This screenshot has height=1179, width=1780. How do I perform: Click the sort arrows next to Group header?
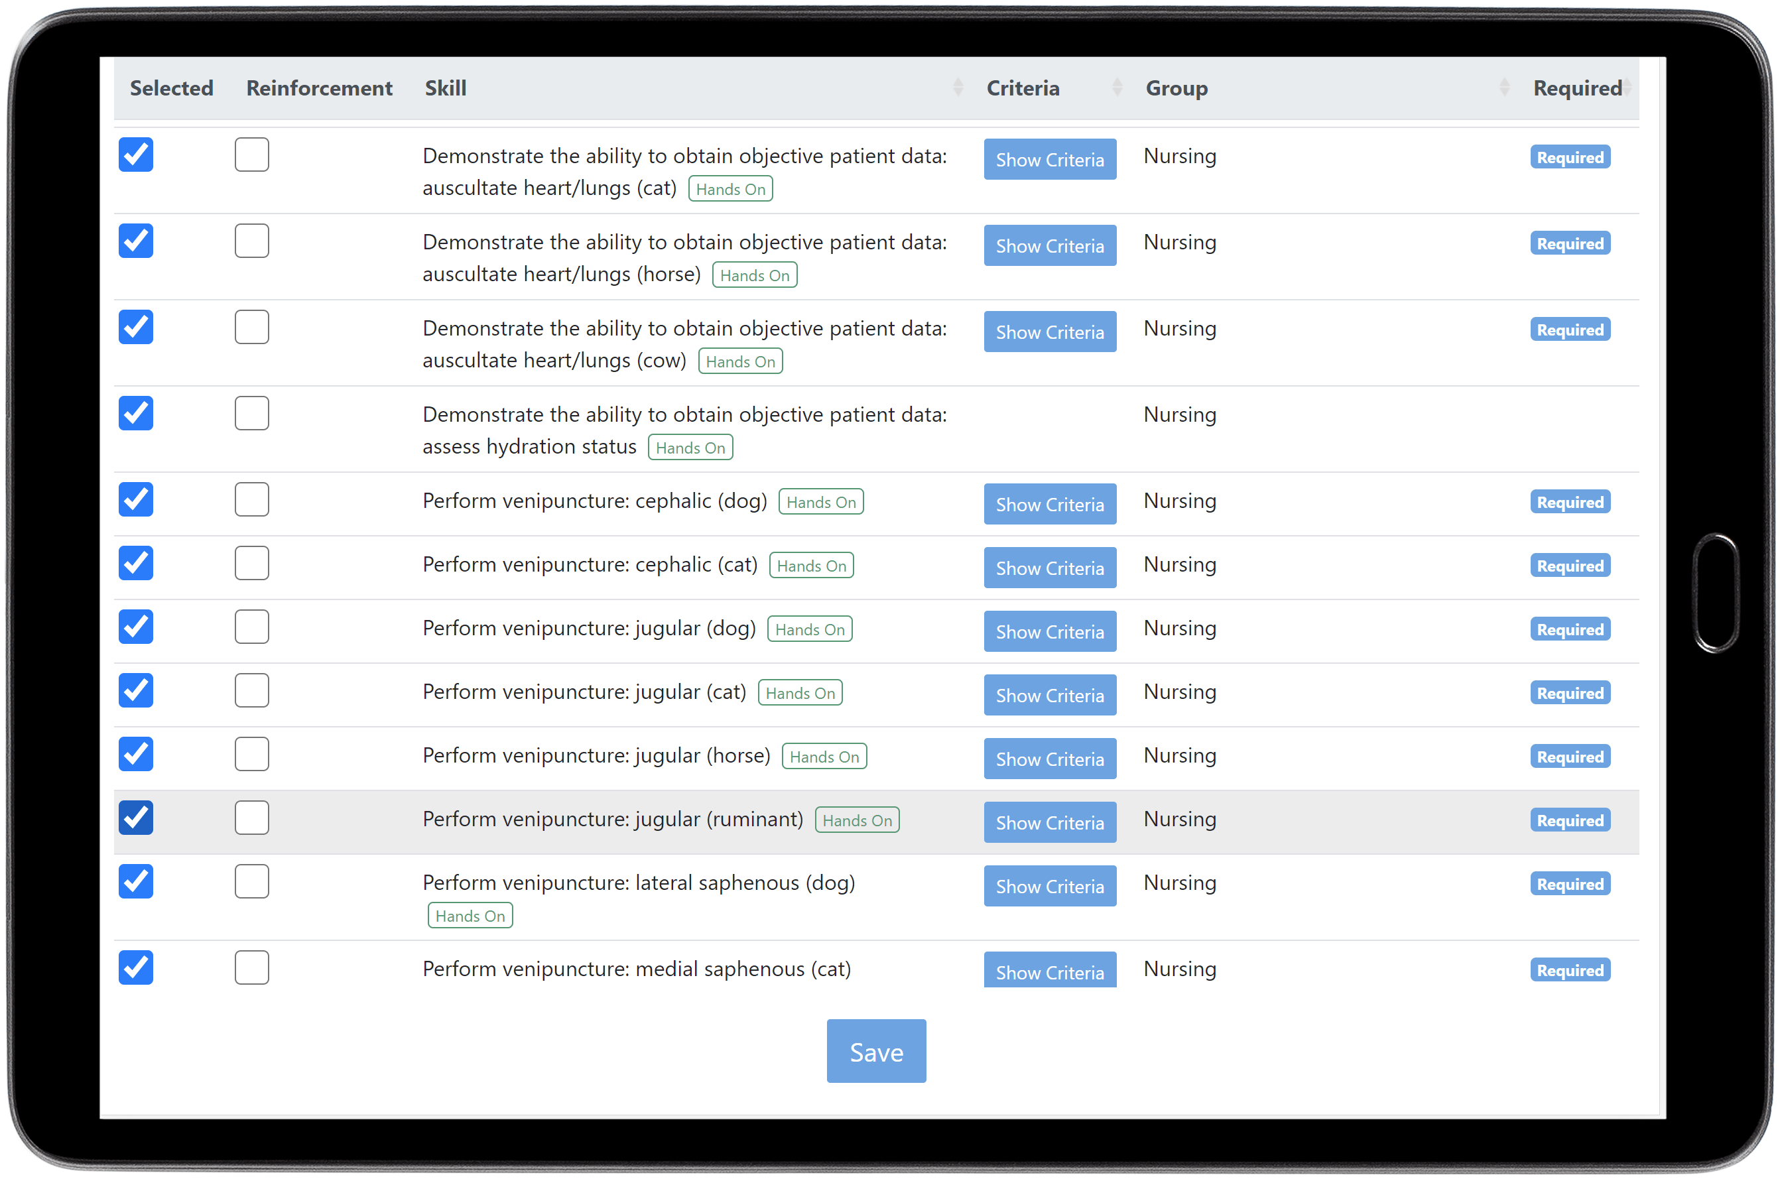click(1504, 88)
